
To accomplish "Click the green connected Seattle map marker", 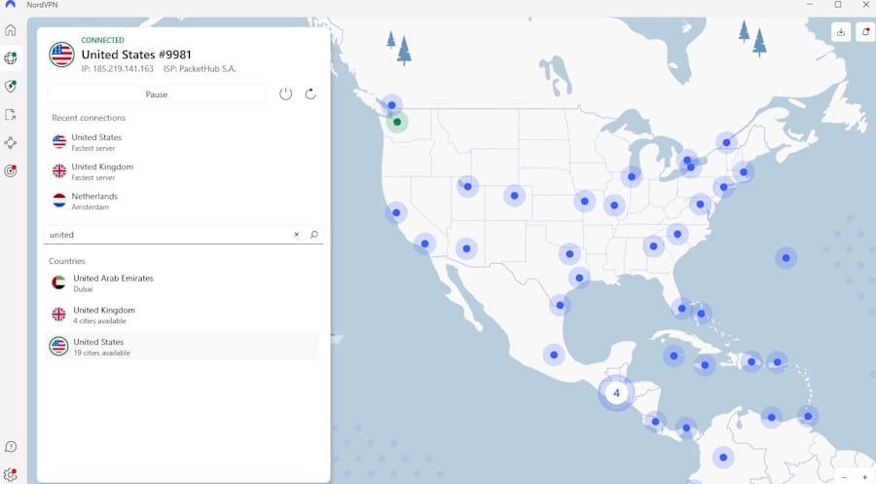I will [x=397, y=122].
